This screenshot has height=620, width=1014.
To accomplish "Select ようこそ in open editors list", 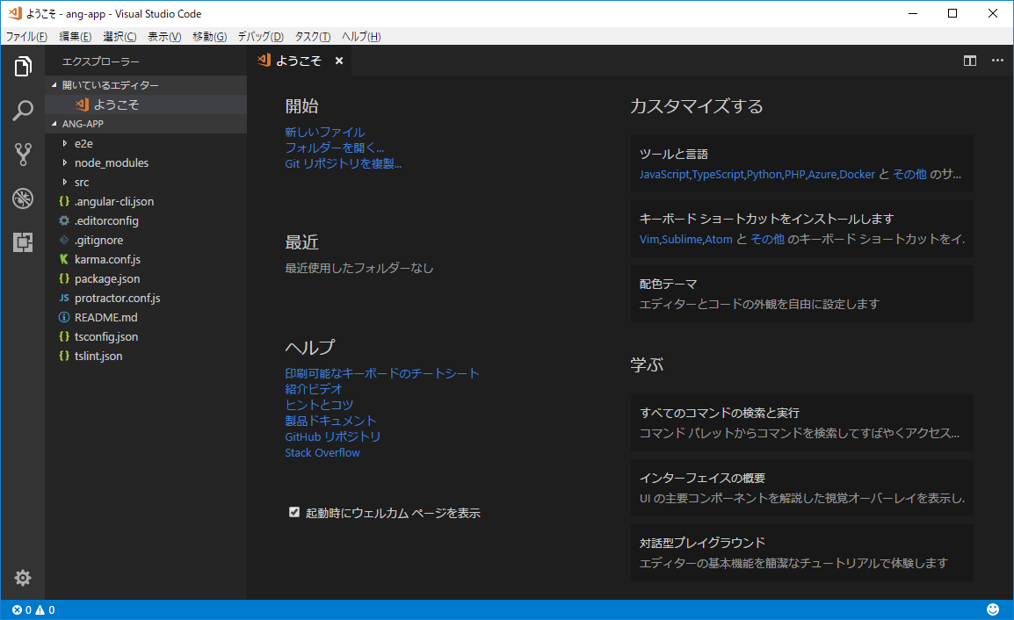I will click(146, 105).
